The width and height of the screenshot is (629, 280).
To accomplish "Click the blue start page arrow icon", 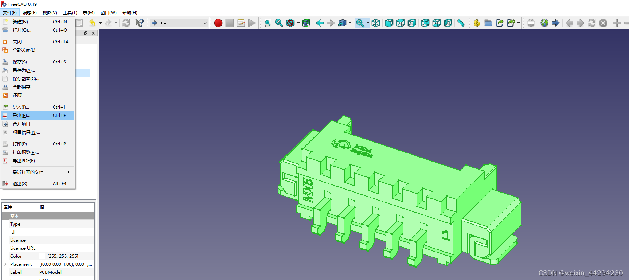I will click(556, 23).
